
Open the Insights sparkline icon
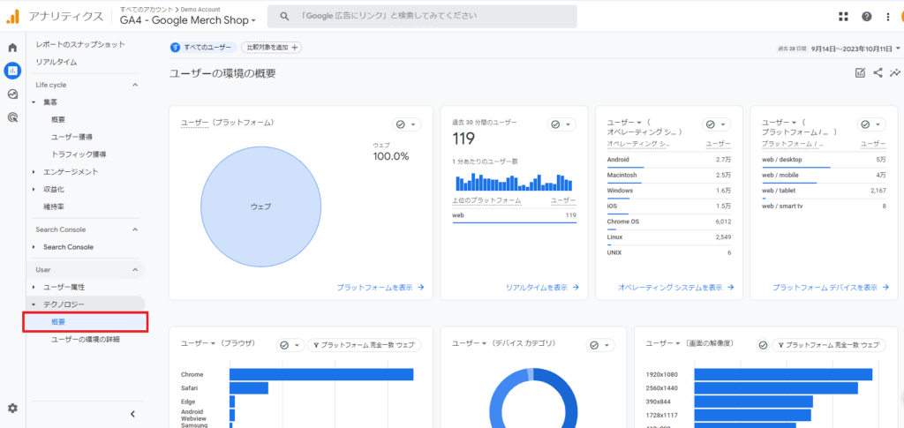pyautogui.click(x=895, y=72)
